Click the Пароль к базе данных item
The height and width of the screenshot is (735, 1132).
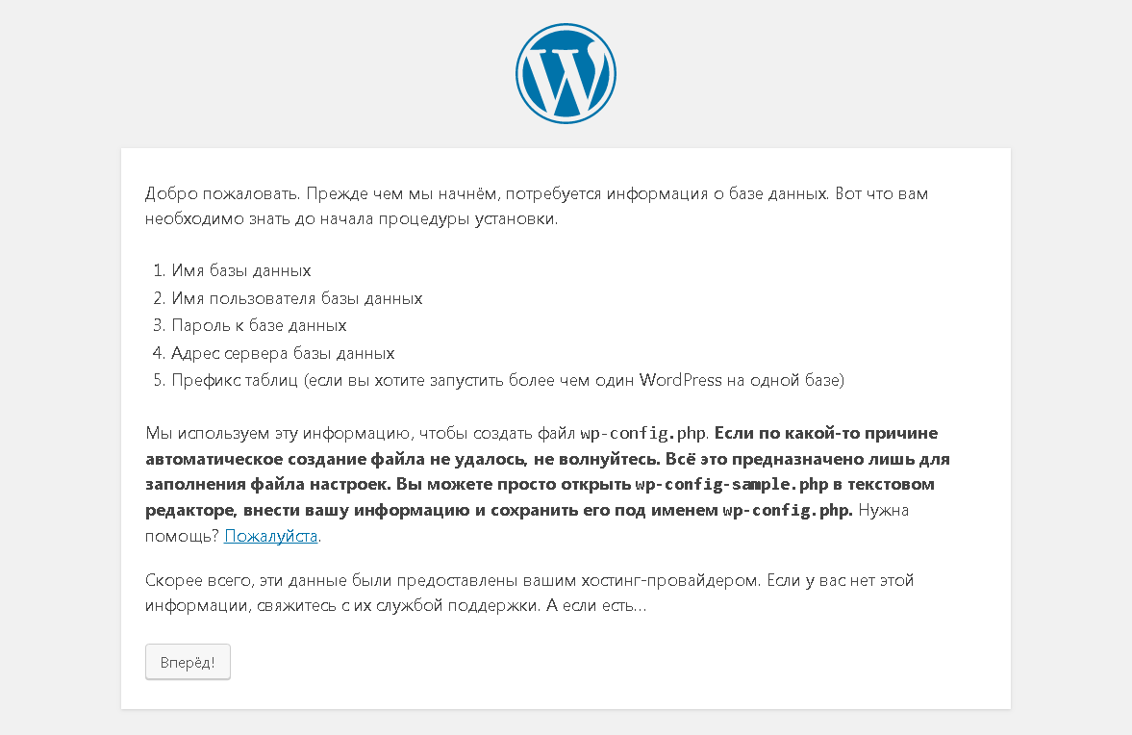(259, 325)
